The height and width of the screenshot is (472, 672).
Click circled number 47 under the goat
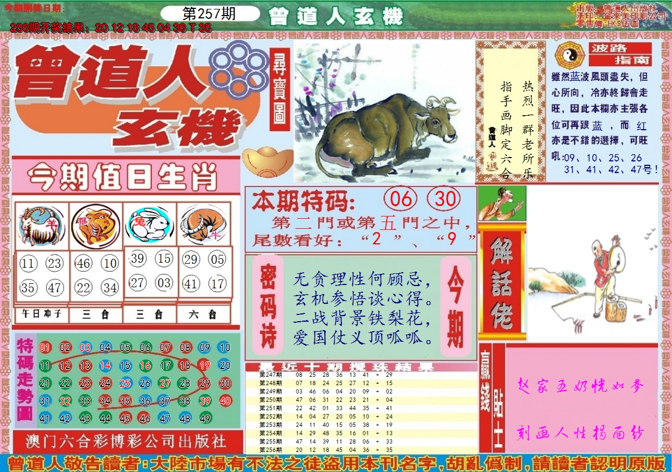point(55,288)
